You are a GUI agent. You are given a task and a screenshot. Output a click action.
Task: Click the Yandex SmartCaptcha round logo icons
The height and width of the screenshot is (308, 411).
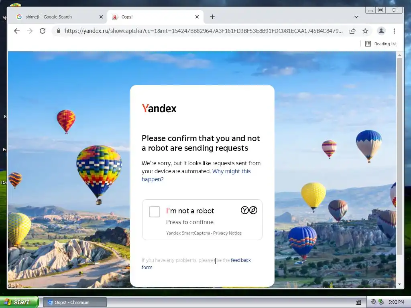(x=249, y=210)
